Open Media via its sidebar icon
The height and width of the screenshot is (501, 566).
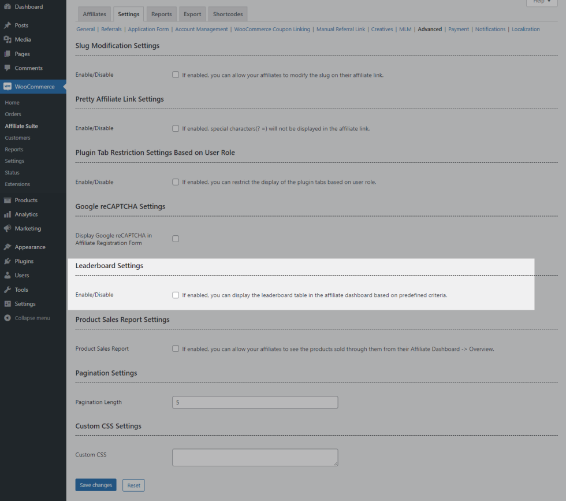(8, 39)
